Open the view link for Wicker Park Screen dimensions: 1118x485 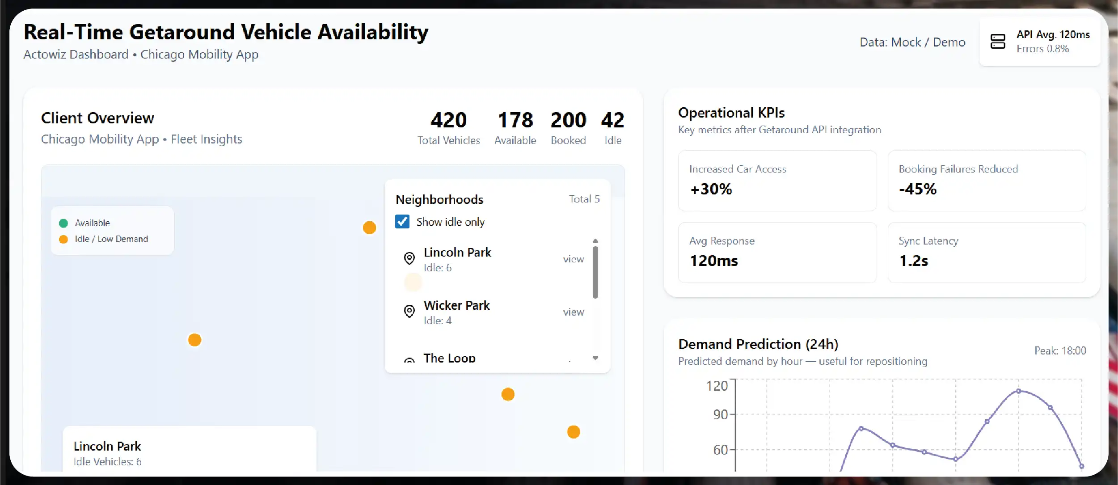(573, 312)
